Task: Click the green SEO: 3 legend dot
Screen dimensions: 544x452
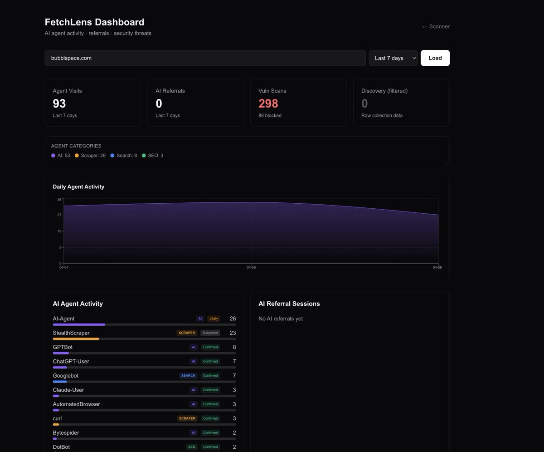Action: coord(144,156)
